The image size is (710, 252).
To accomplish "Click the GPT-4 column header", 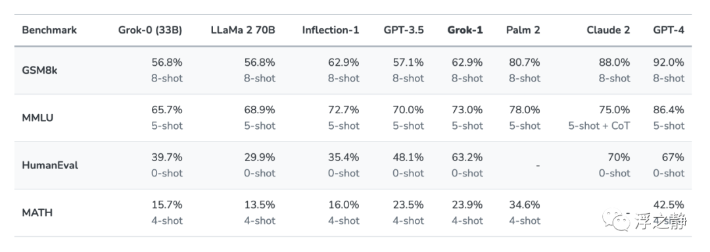I will tap(669, 30).
